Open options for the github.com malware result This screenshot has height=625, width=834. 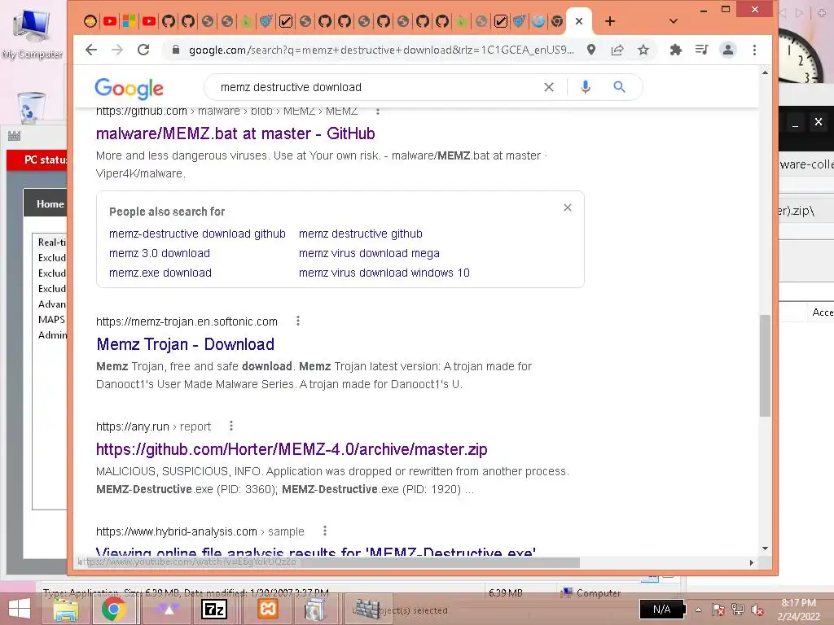[x=378, y=111]
